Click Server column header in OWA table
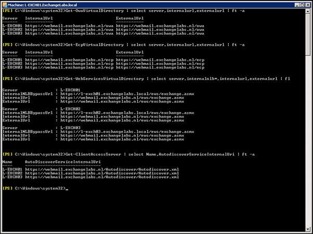Viewport: 313px width, 234px height. (x=10, y=17)
